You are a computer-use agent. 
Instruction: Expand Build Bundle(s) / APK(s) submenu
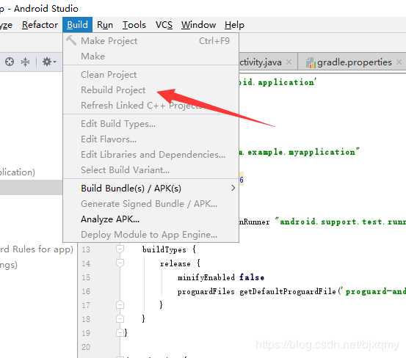151,189
